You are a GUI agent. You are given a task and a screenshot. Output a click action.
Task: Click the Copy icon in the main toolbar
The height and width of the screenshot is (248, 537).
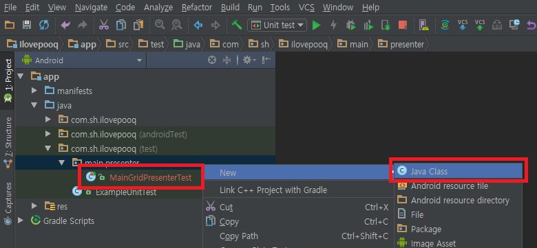pos(121,25)
